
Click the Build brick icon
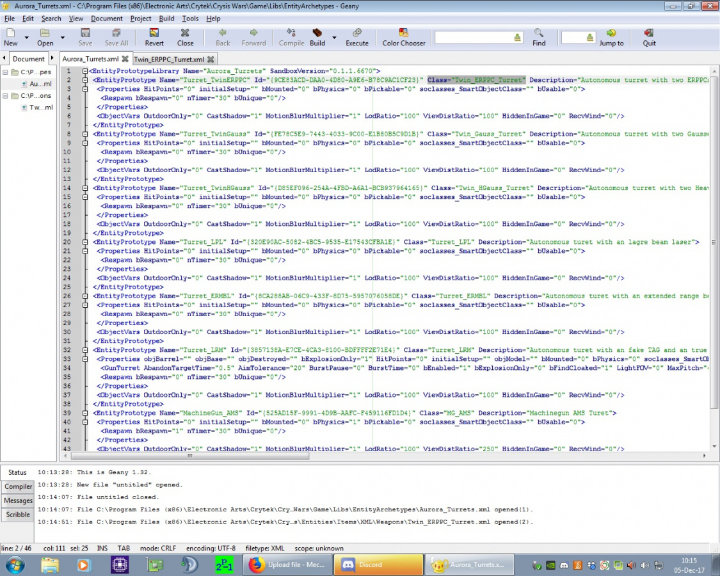tap(317, 33)
